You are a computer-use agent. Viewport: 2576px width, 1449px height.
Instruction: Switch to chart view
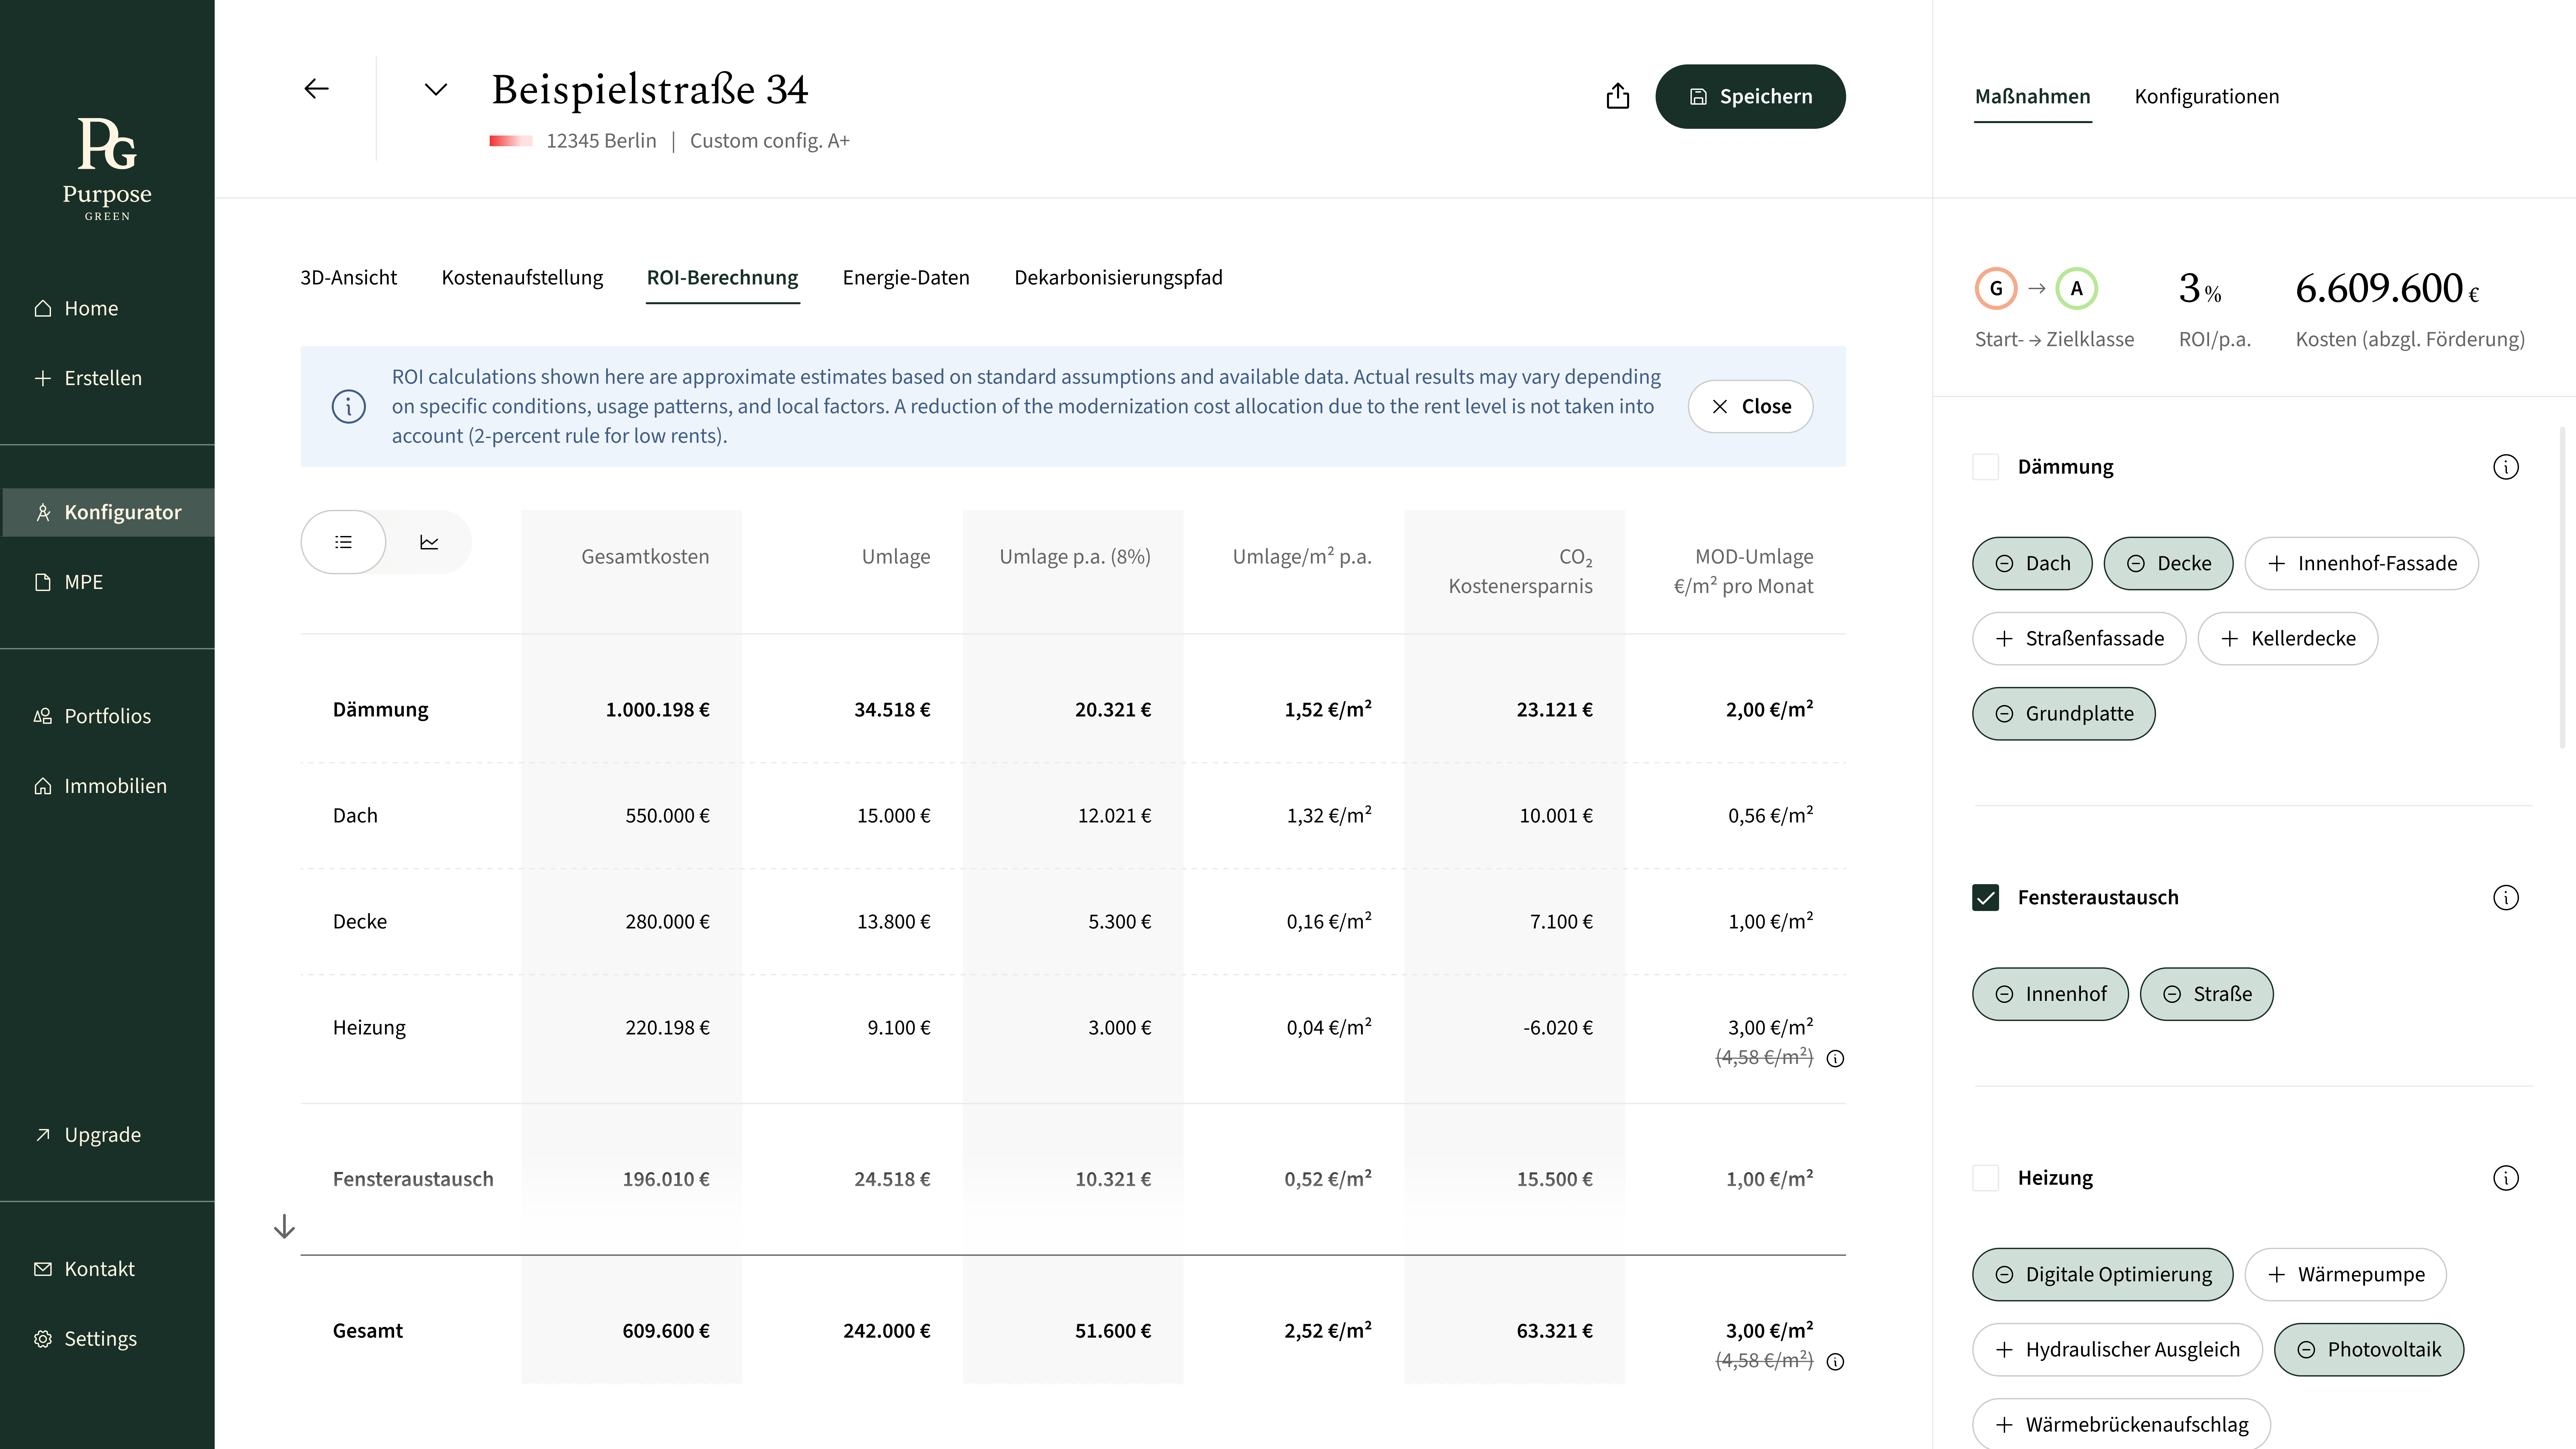pyautogui.click(x=429, y=542)
